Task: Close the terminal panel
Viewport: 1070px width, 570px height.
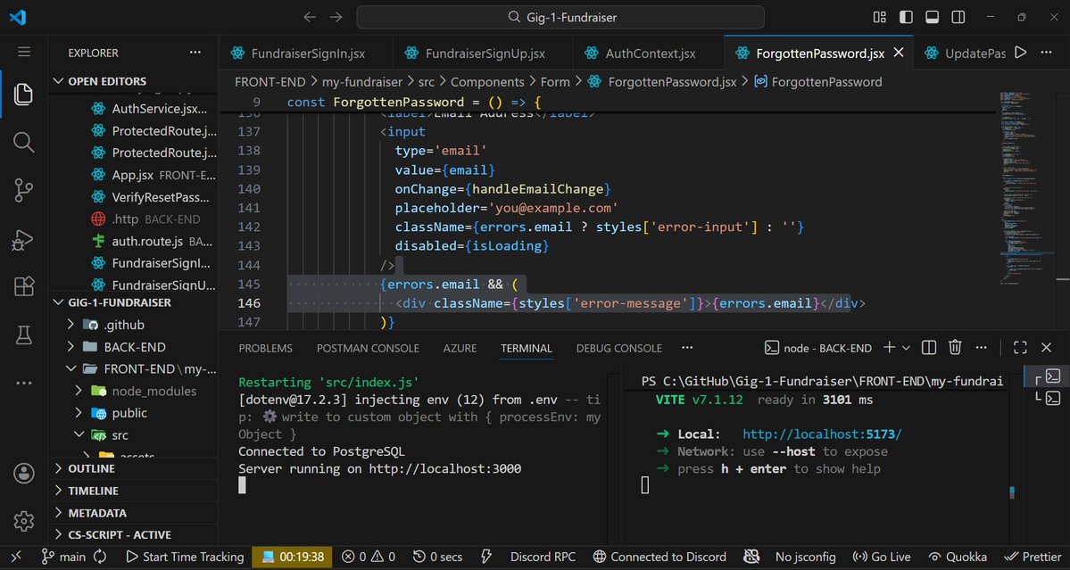Action: click(x=1046, y=348)
